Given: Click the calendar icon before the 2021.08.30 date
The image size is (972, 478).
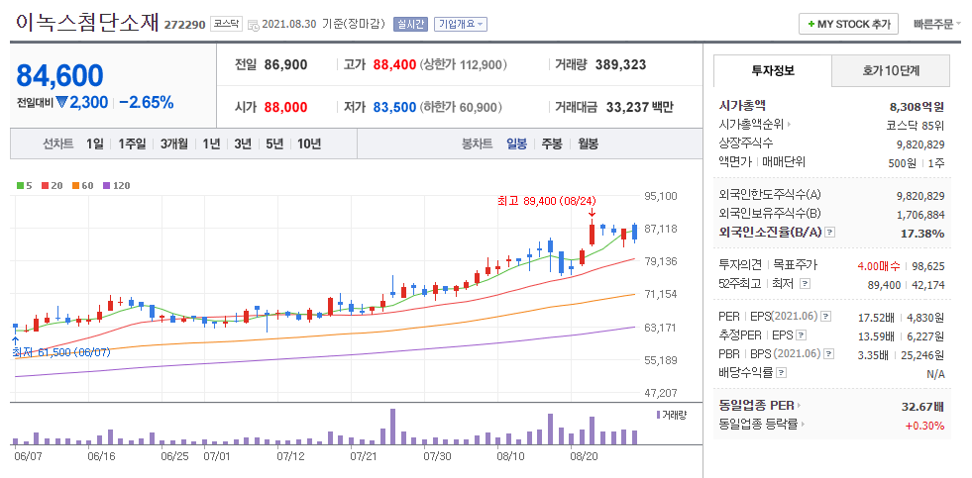Looking at the screenshot, I should point(253,25).
